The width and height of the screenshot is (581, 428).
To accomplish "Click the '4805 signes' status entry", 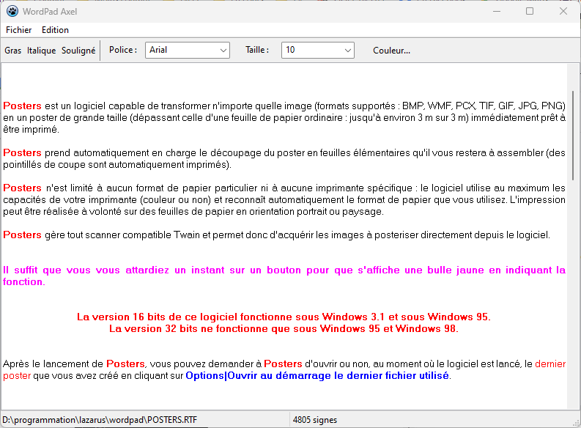I will tap(315, 420).
